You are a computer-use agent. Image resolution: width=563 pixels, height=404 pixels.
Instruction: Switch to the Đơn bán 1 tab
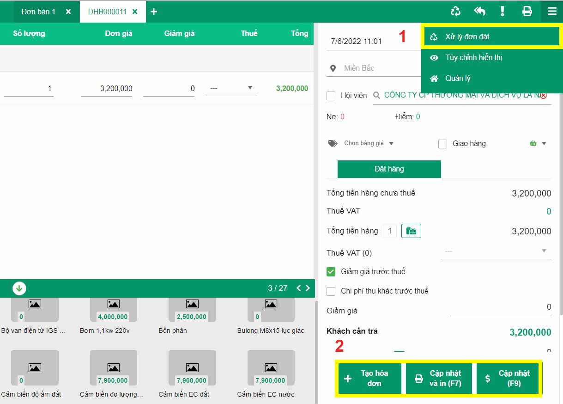coord(38,12)
